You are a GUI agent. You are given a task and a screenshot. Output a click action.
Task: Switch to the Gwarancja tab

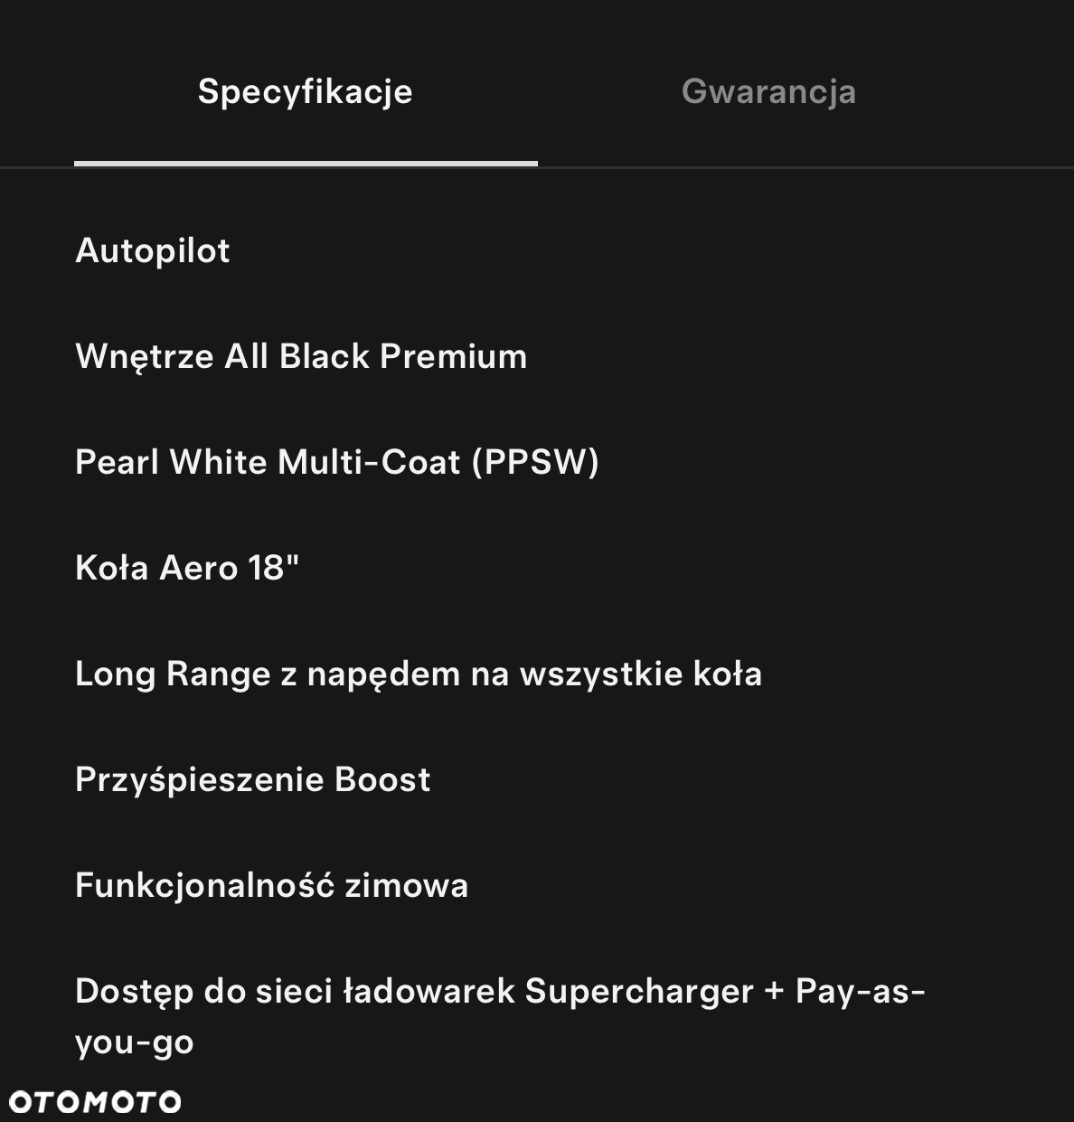[x=768, y=91]
